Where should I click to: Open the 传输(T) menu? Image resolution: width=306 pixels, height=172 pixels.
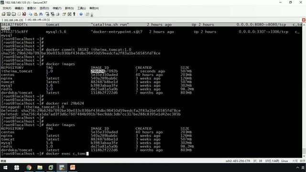tap(57, 8)
